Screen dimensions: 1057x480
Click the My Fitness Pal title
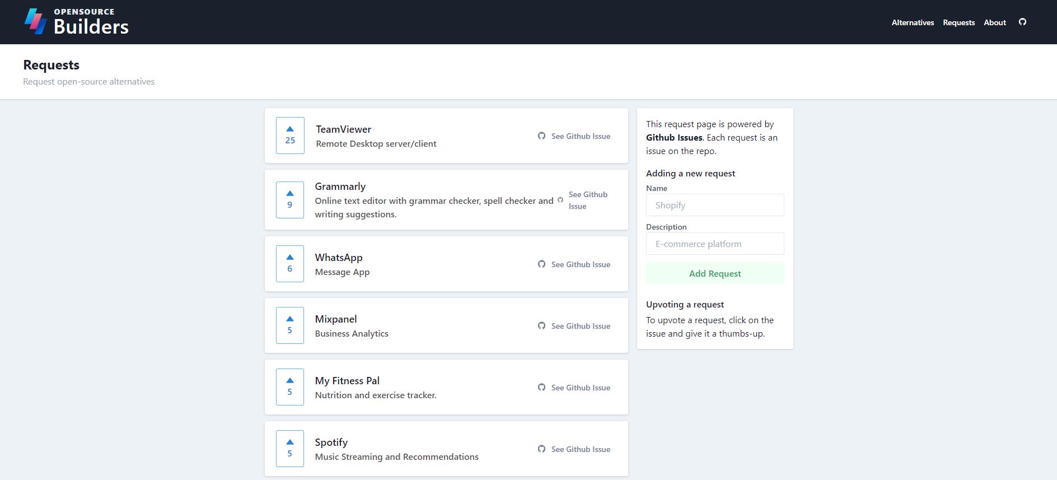pos(347,381)
